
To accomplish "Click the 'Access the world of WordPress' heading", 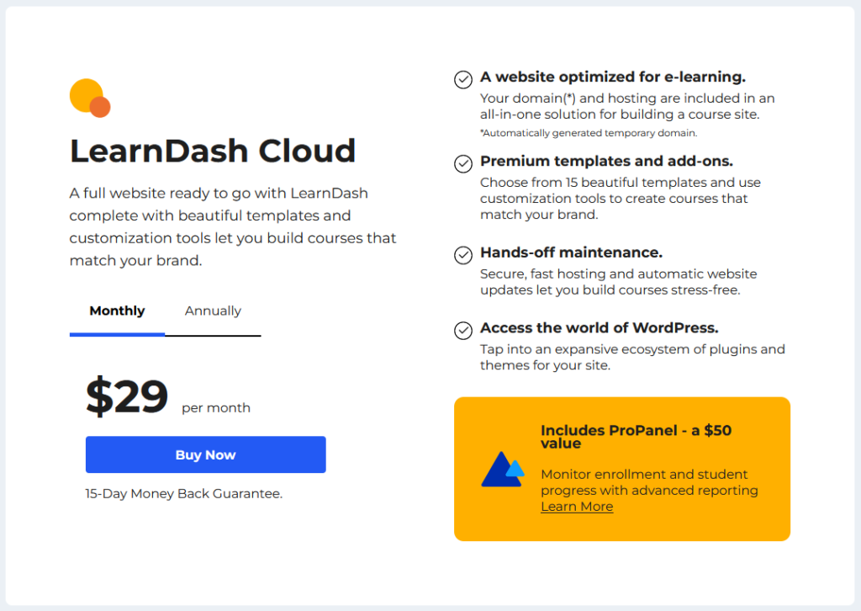I will click(599, 328).
